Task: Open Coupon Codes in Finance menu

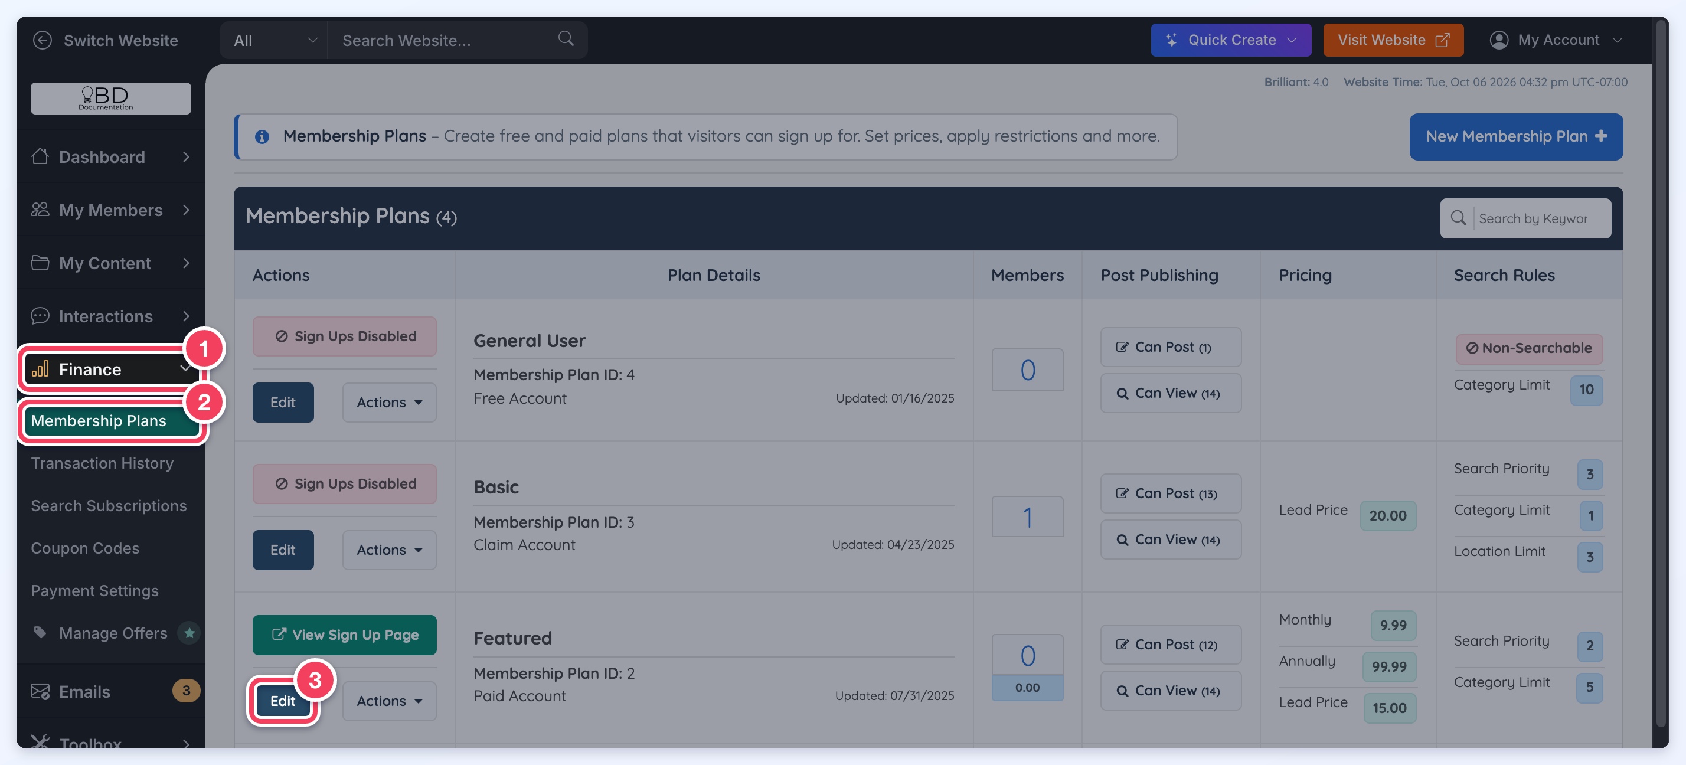Action: [x=85, y=548]
